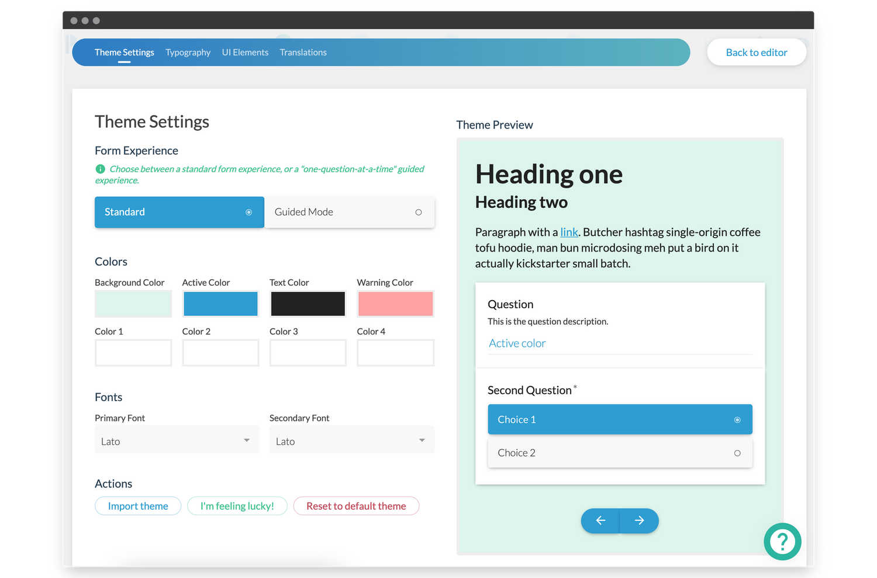Click the empty Color 1 swatch

coord(133,353)
